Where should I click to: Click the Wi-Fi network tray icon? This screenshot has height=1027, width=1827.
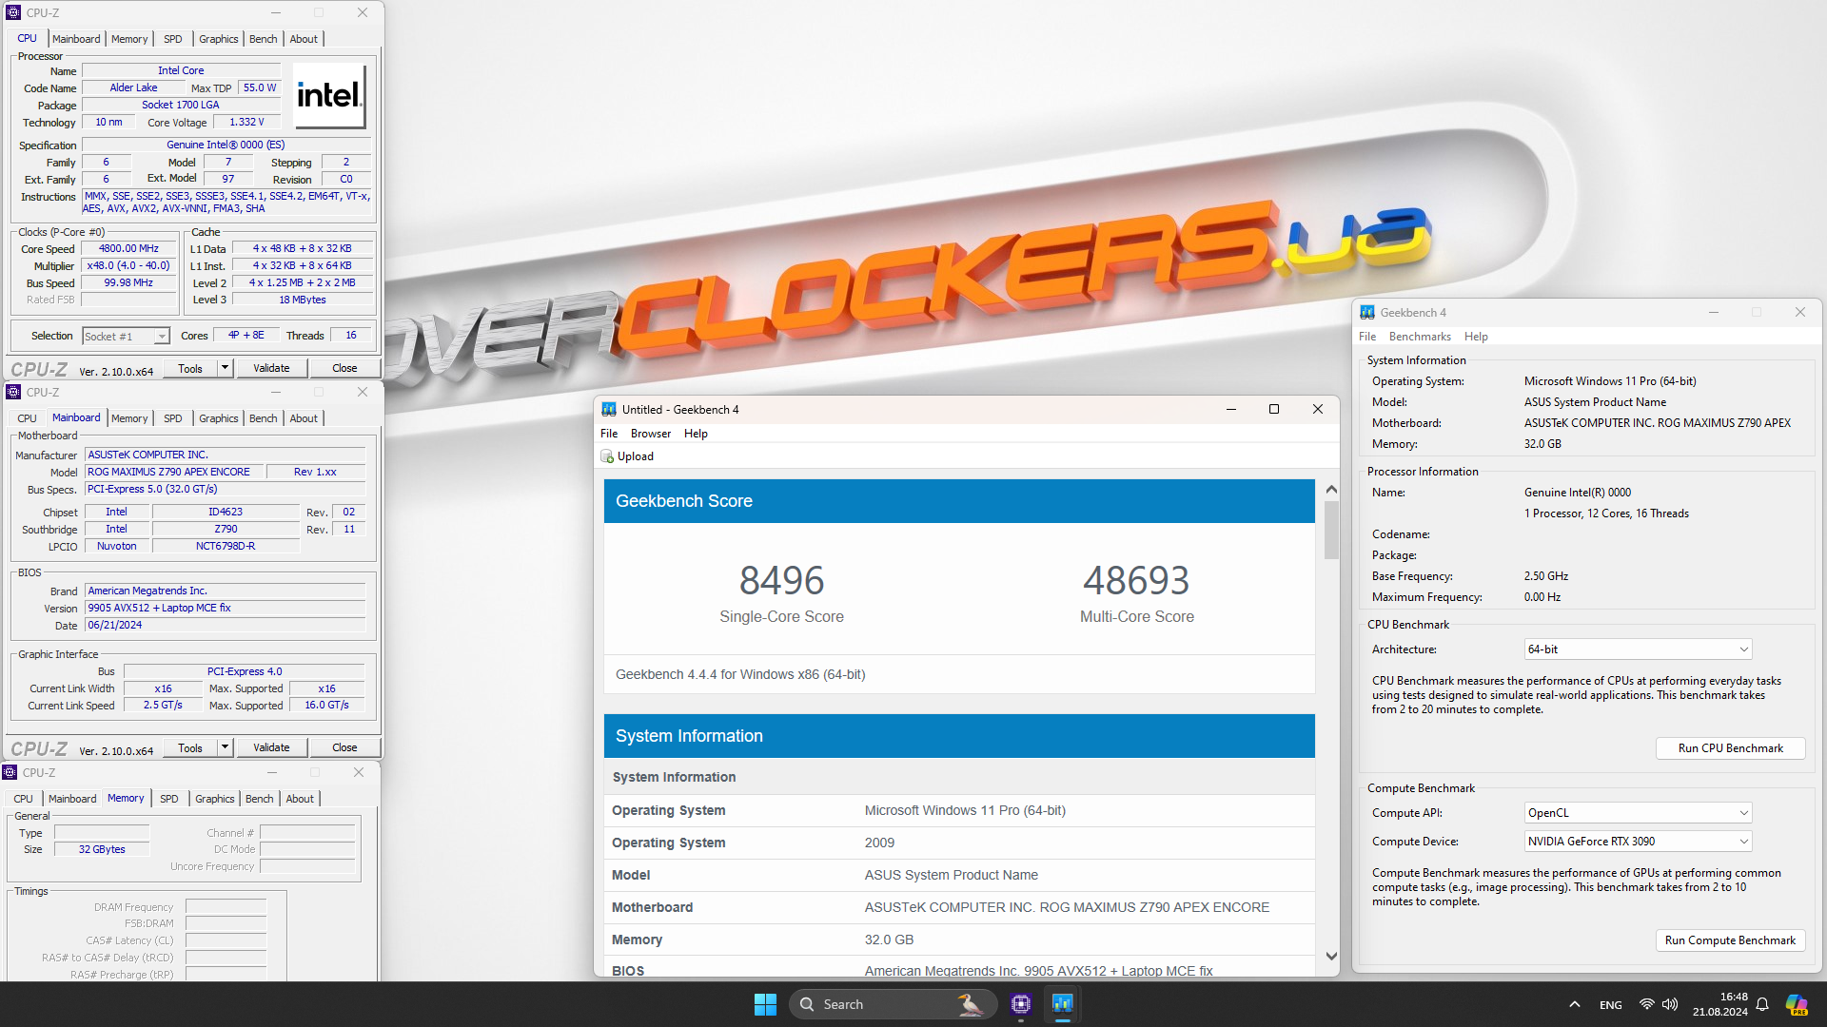pos(1646,1004)
